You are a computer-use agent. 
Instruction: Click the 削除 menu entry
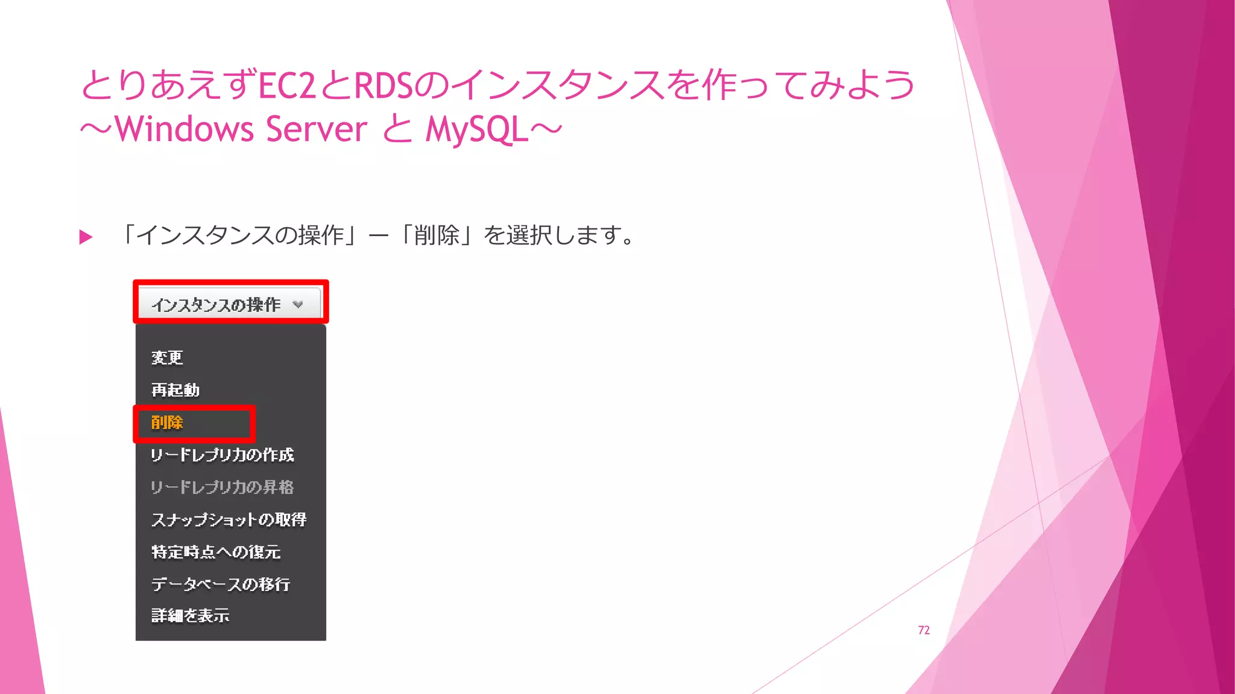point(167,422)
